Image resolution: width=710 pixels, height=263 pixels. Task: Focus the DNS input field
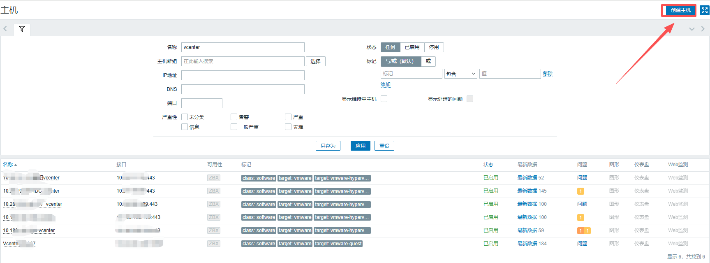(243, 89)
